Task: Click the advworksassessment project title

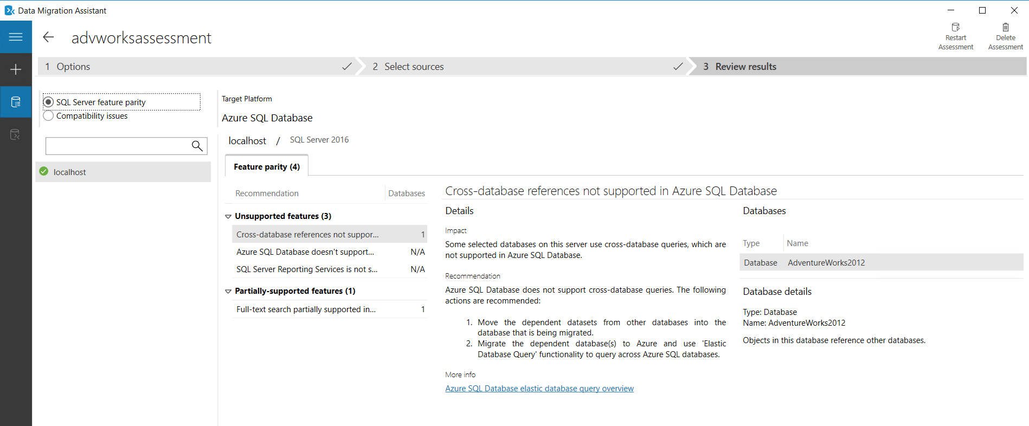Action: (x=142, y=38)
